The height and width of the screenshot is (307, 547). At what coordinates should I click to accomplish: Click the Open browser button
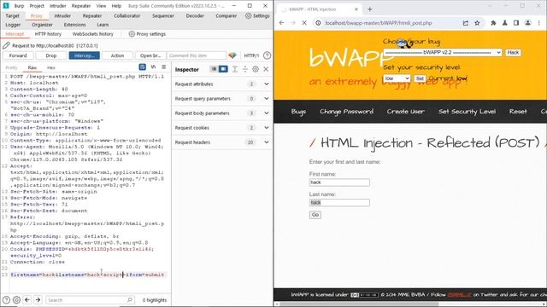(150, 55)
